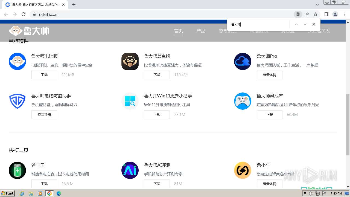Click the page vertical scrollbar thumb
The image size is (350, 197).
tap(348, 125)
